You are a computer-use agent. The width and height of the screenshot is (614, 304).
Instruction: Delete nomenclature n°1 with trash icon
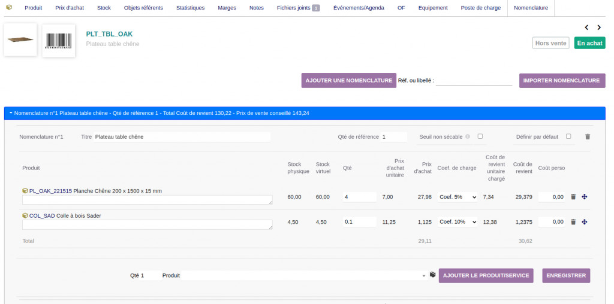[x=587, y=136]
